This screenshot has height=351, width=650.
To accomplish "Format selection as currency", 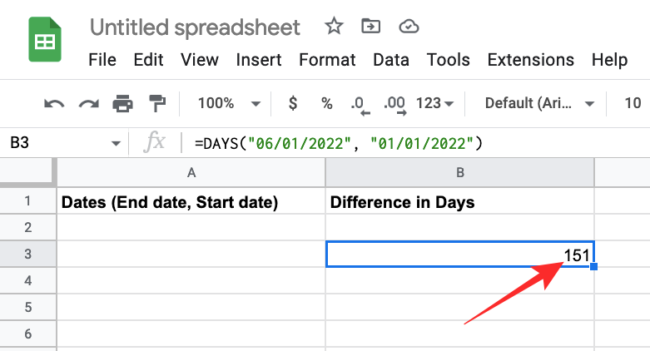I will [293, 104].
